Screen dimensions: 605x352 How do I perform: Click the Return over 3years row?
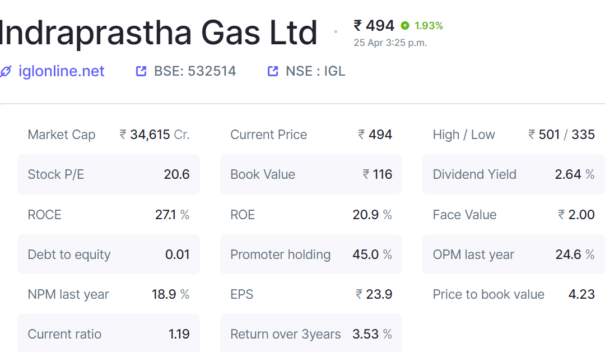311,334
